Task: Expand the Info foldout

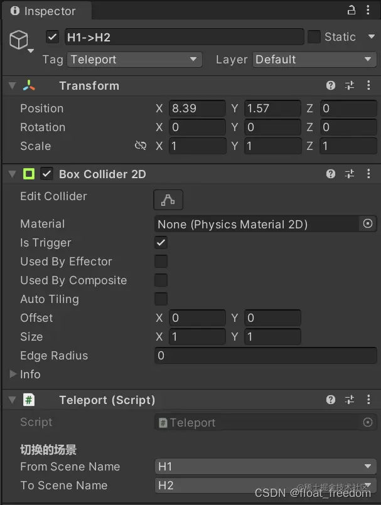Action: pos(13,375)
